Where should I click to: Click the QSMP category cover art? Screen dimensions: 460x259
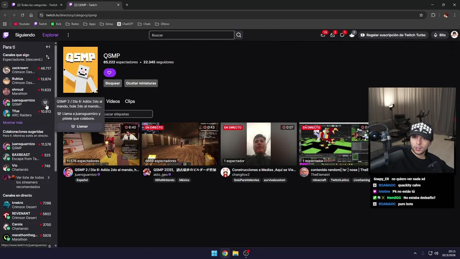click(80, 70)
